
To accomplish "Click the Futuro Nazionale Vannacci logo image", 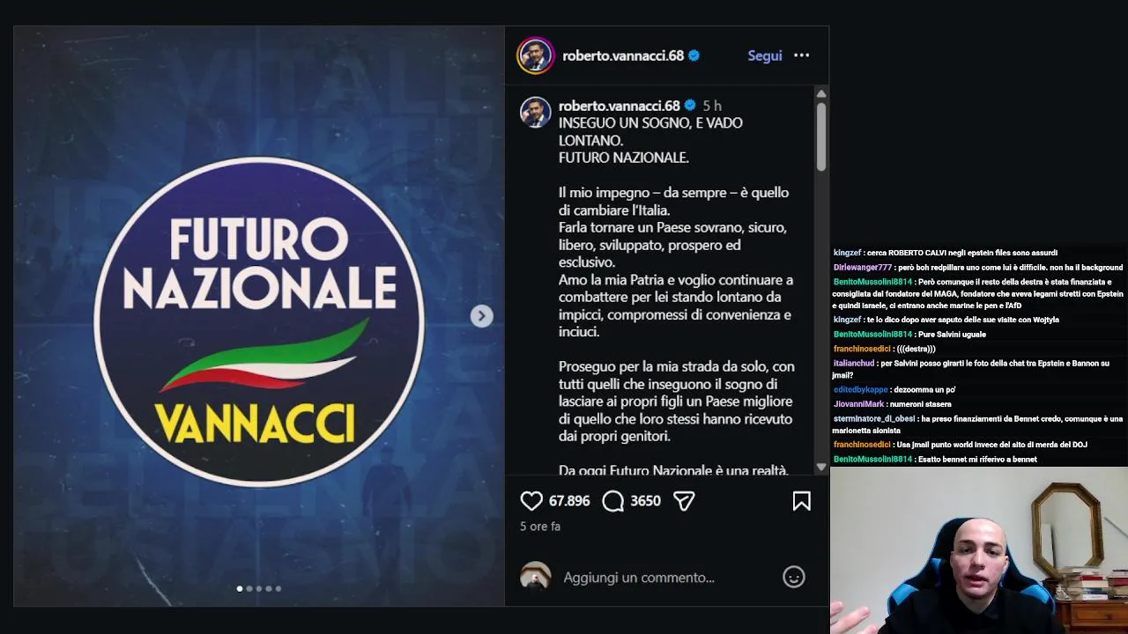I will pyautogui.click(x=259, y=322).
